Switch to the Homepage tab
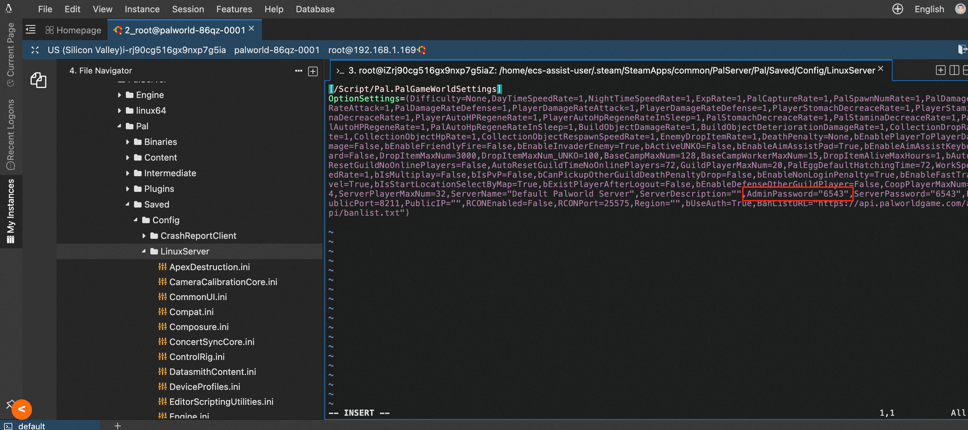The width and height of the screenshot is (968, 430). (x=73, y=30)
